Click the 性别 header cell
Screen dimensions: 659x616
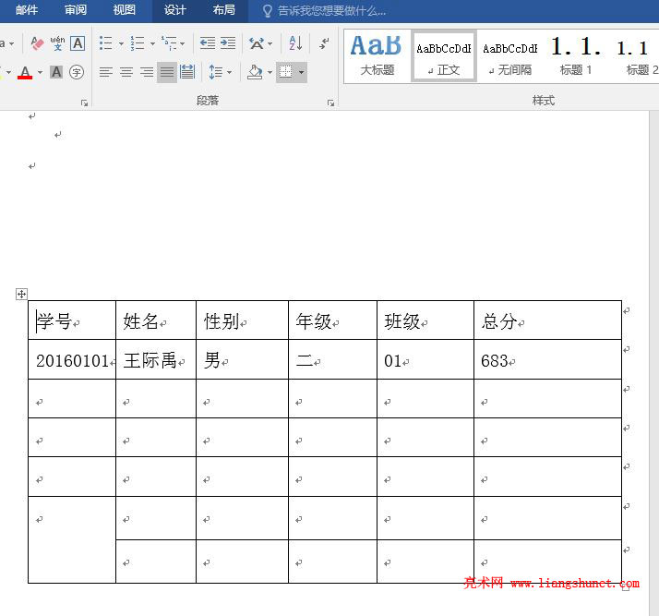242,320
